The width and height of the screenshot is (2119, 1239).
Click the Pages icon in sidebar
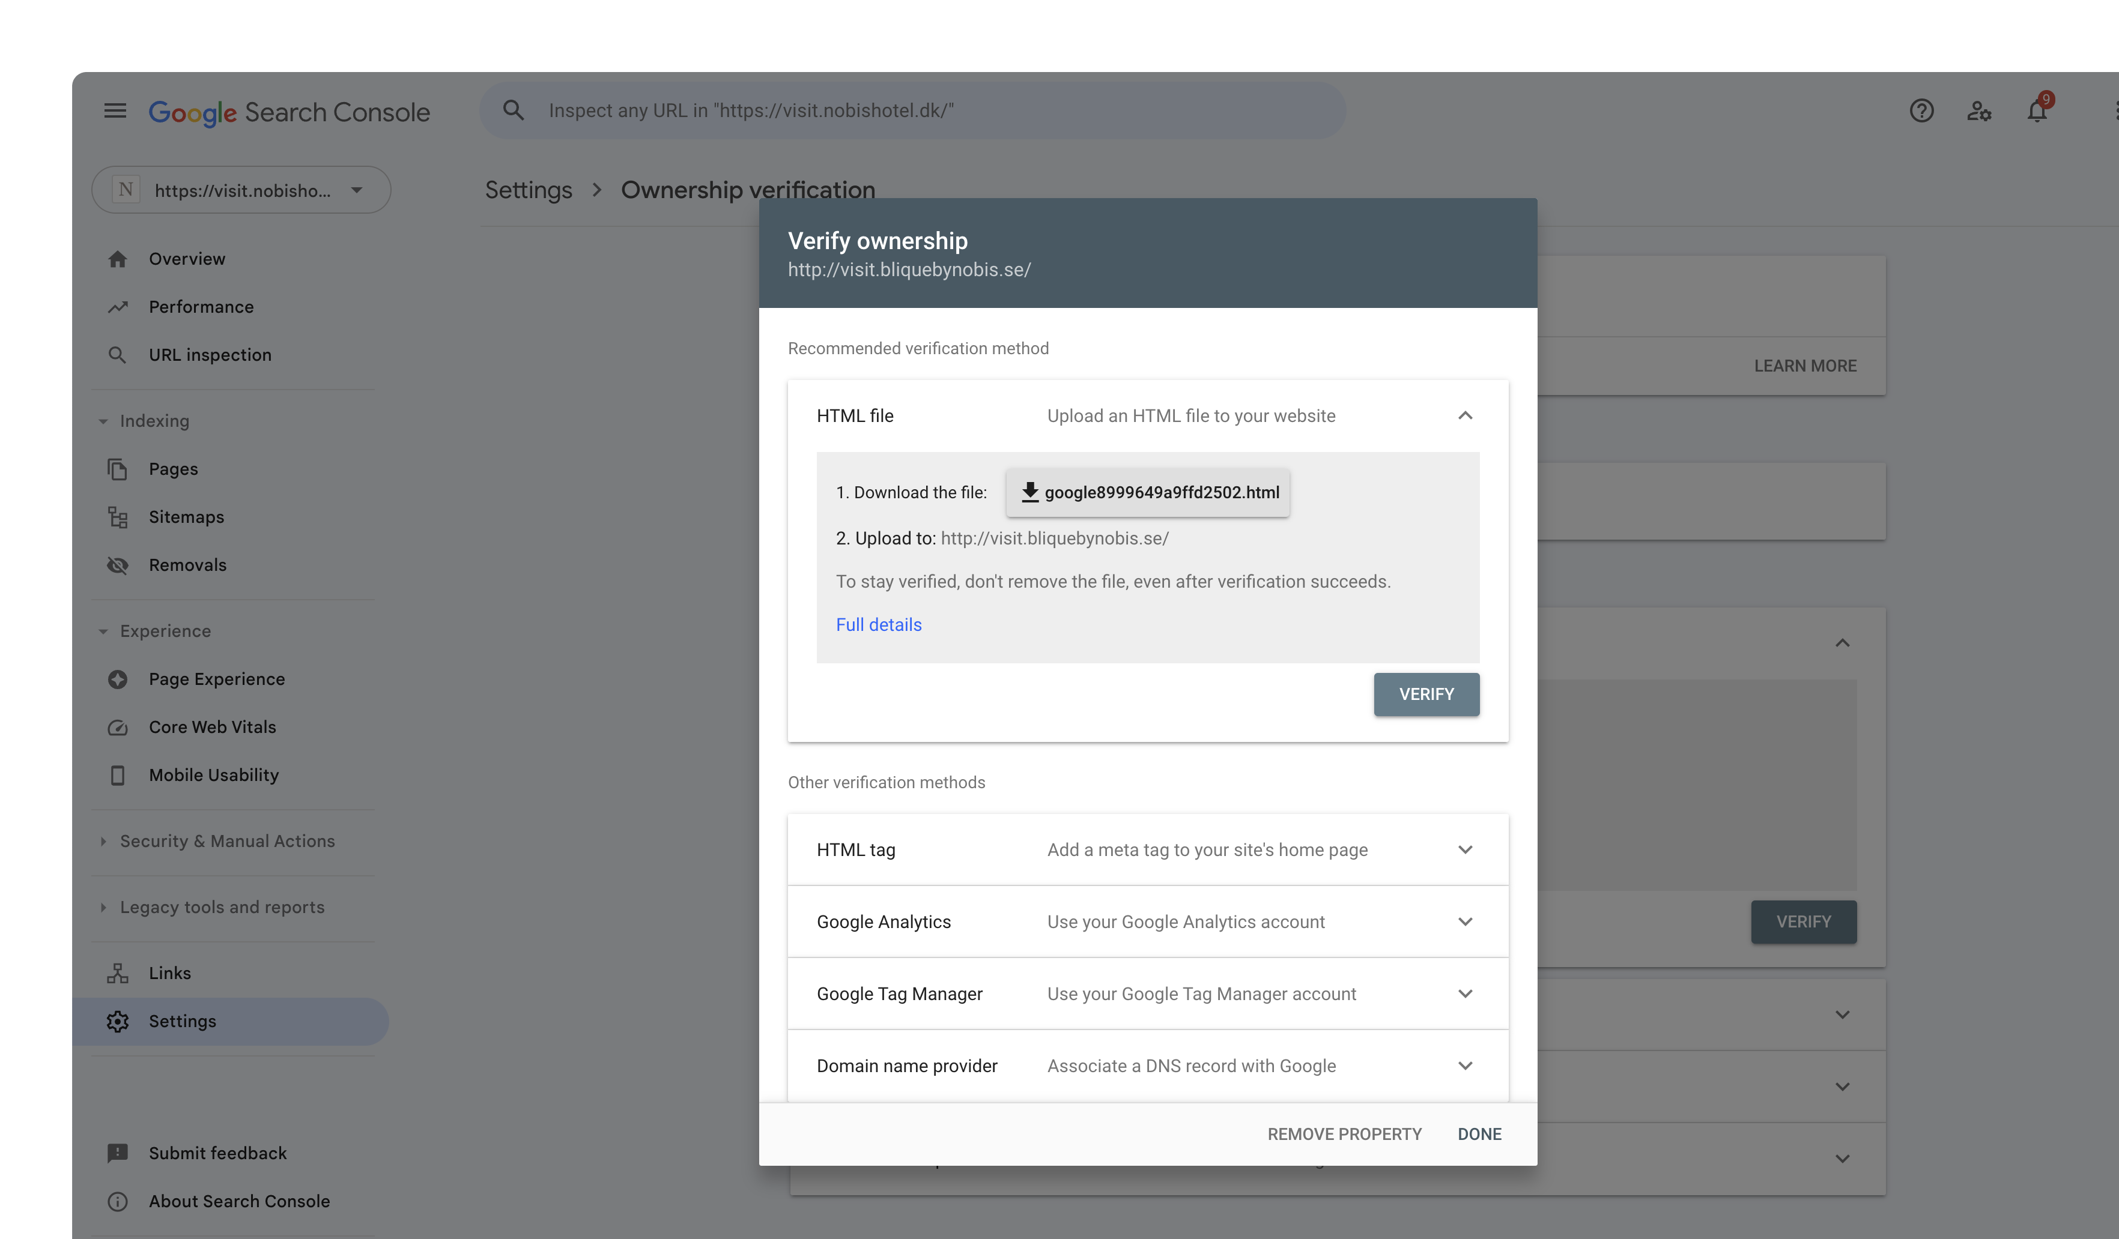(x=118, y=469)
